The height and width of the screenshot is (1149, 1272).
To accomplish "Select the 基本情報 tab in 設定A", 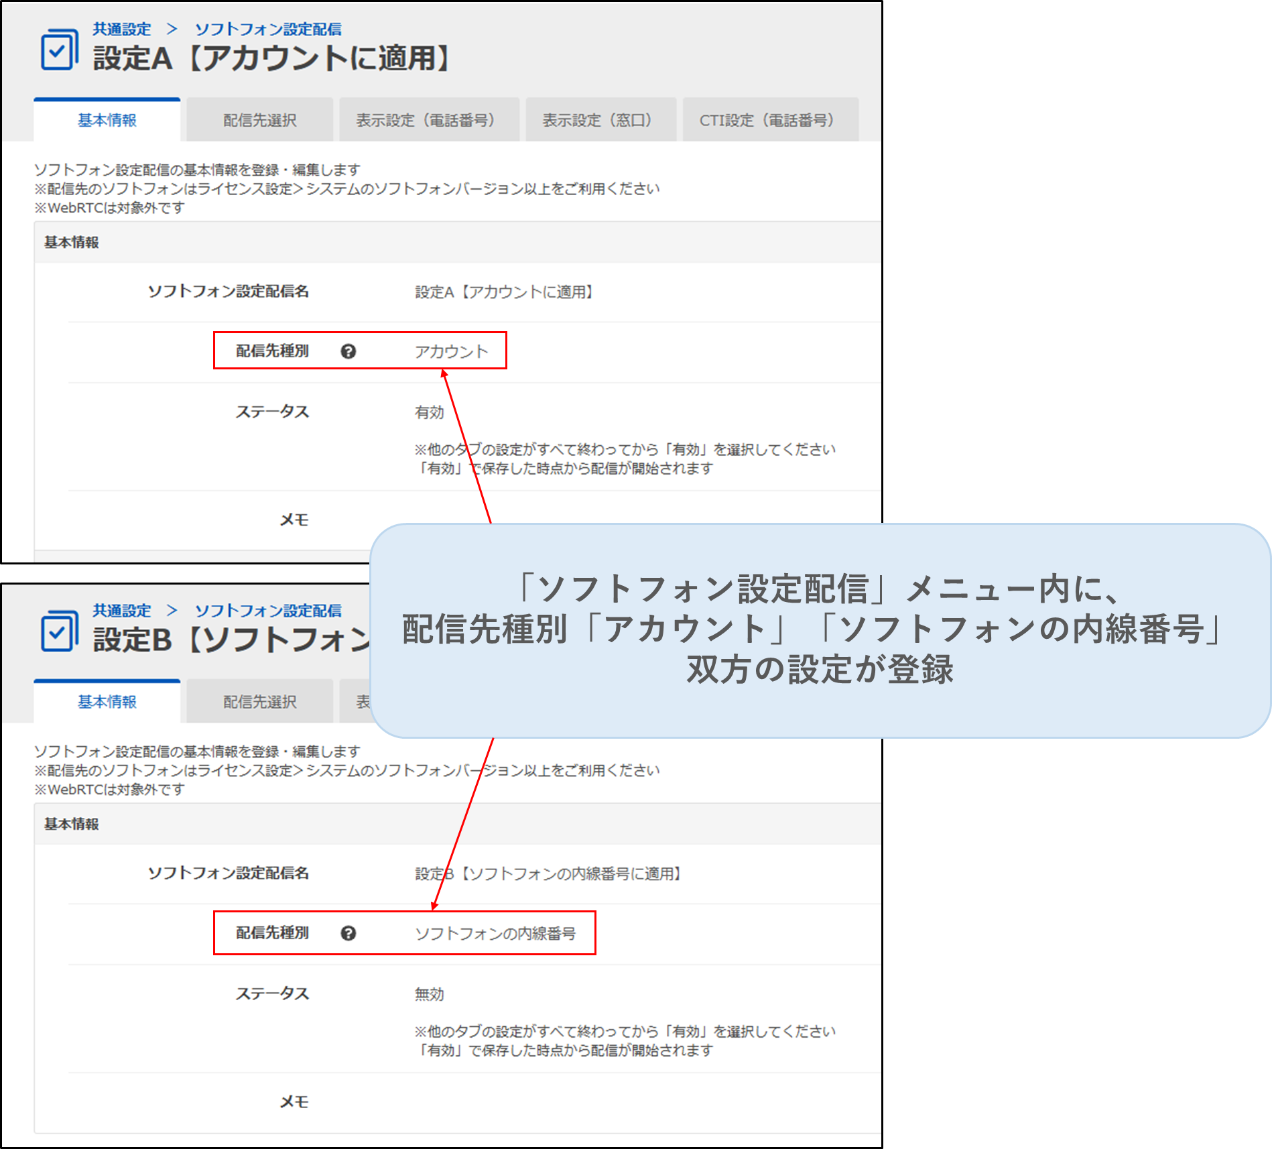I will click(107, 121).
